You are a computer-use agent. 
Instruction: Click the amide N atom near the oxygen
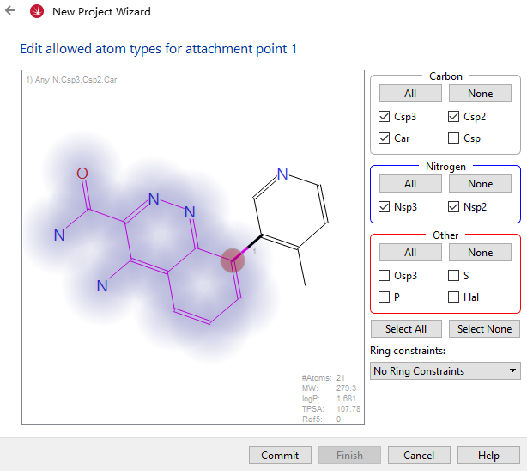pos(59,235)
